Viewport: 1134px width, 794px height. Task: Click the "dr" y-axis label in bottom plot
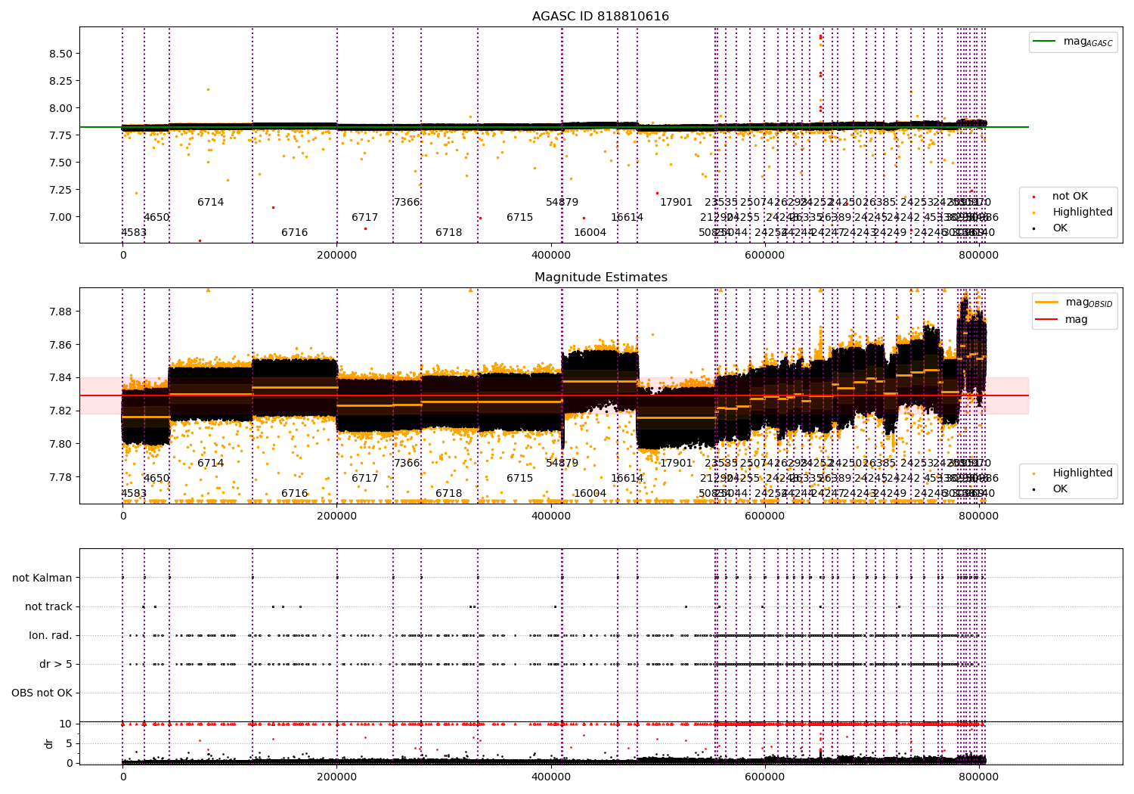49,743
